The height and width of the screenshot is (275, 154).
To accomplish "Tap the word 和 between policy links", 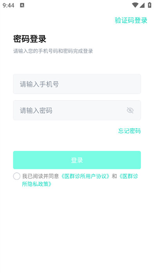I will [x=114, y=176].
